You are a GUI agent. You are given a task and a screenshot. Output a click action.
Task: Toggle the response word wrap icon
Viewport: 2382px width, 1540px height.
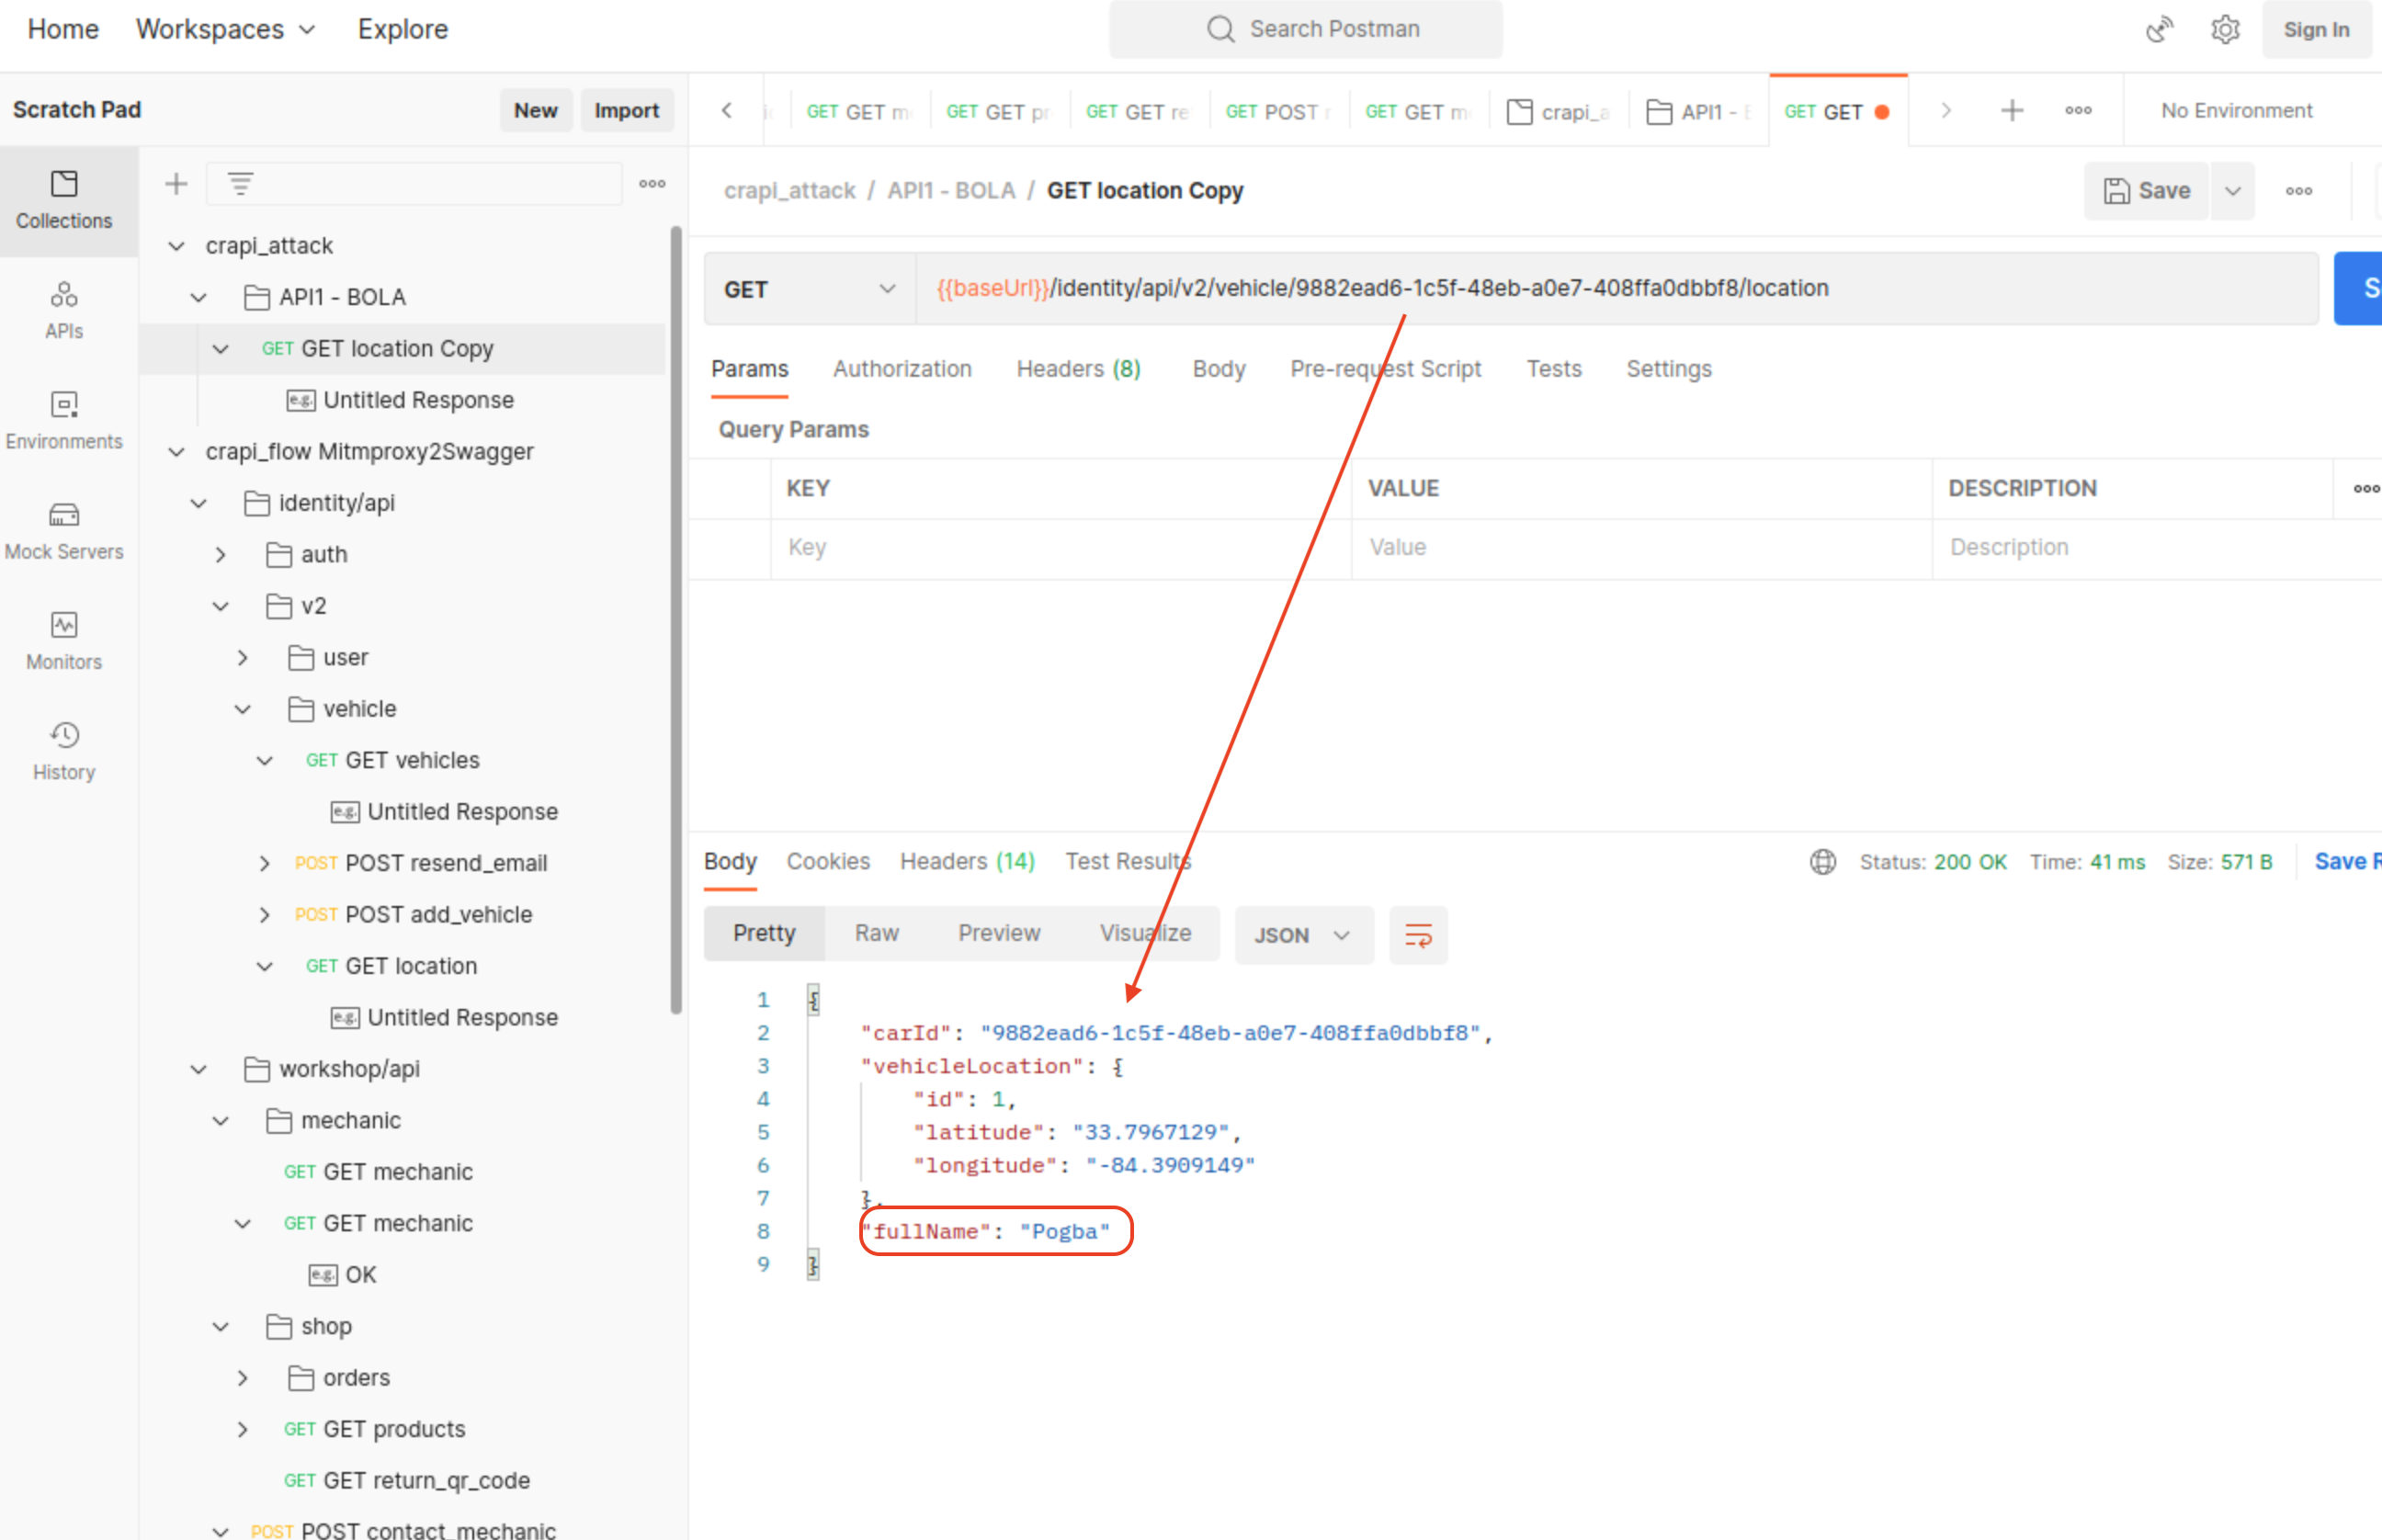[x=1418, y=935]
